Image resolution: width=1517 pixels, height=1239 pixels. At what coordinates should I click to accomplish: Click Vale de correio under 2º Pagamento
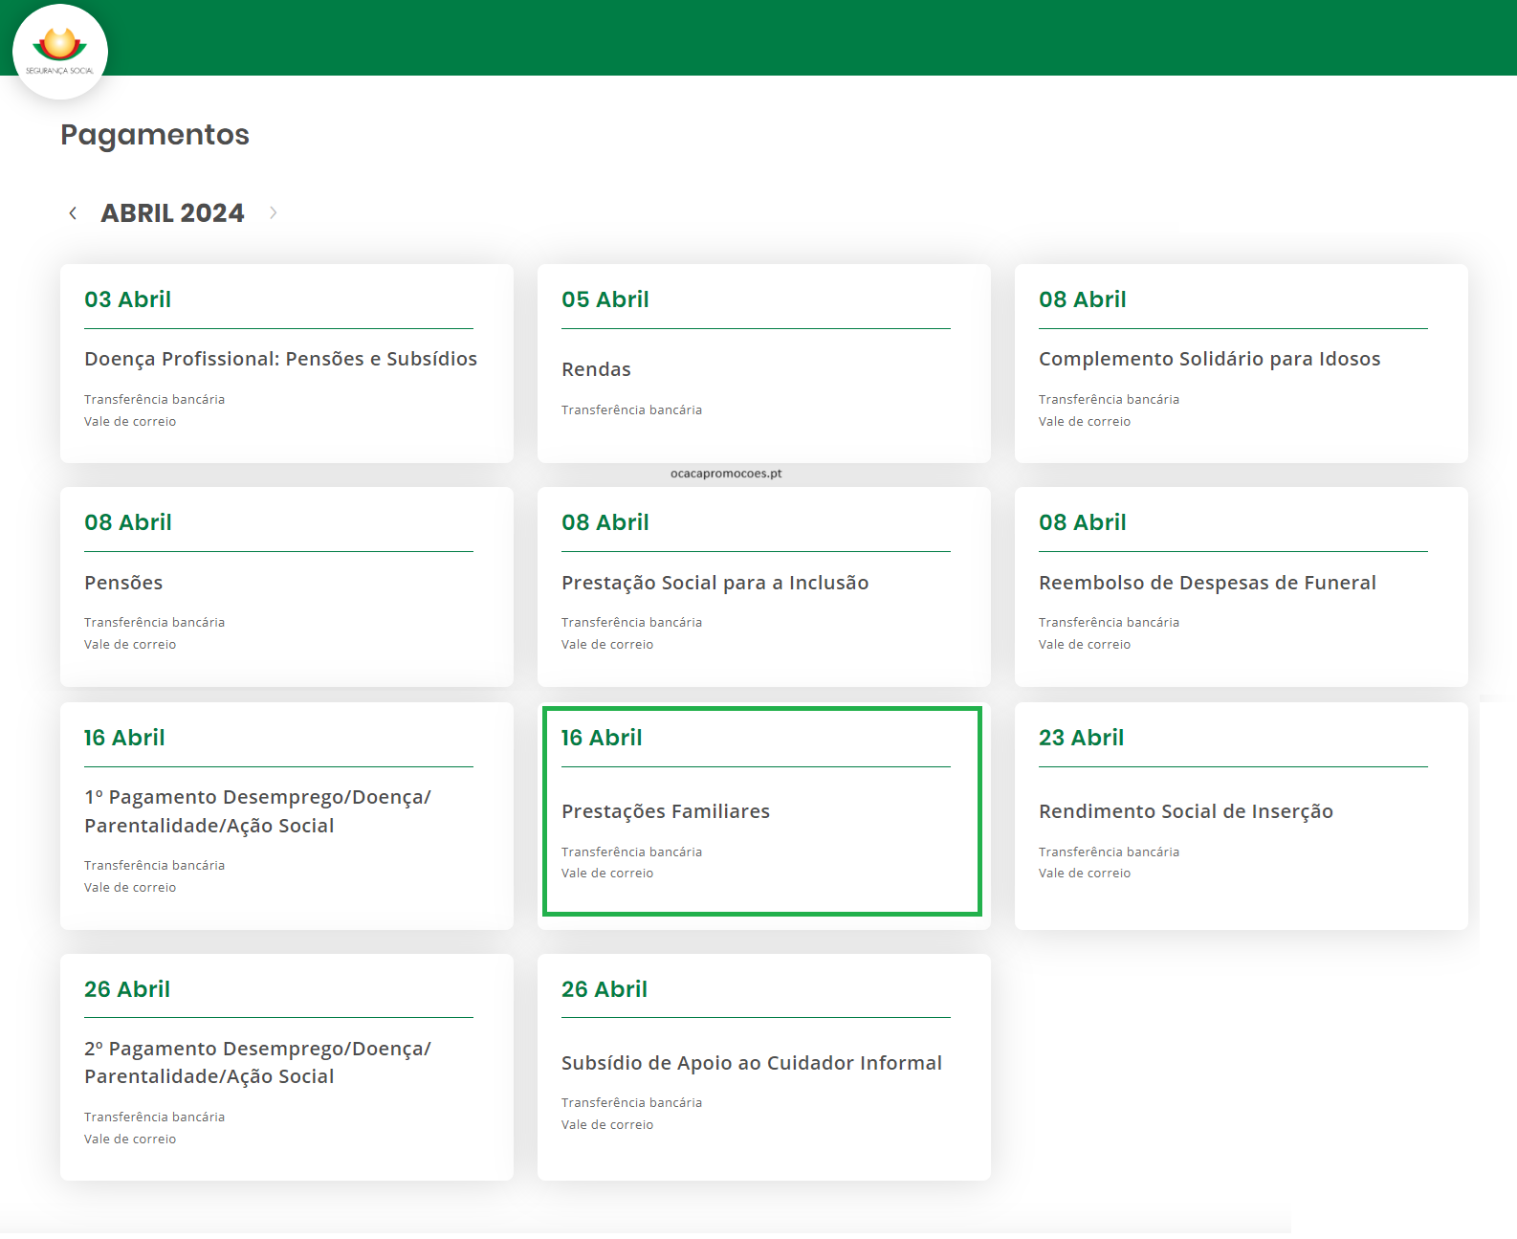click(x=130, y=1139)
